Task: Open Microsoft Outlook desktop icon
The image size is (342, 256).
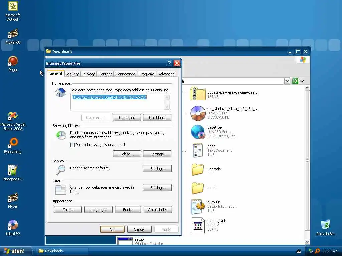Action: [x=13, y=11]
